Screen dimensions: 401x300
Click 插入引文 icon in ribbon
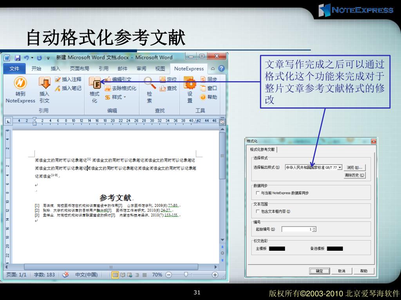[x=45, y=83]
